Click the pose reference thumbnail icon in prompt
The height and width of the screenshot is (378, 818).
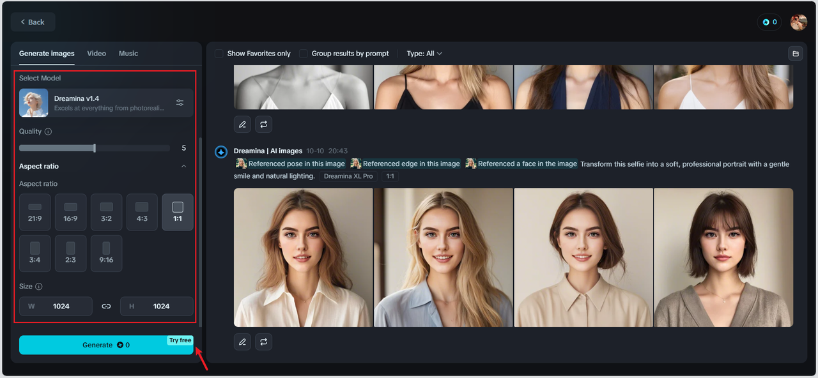click(x=241, y=164)
